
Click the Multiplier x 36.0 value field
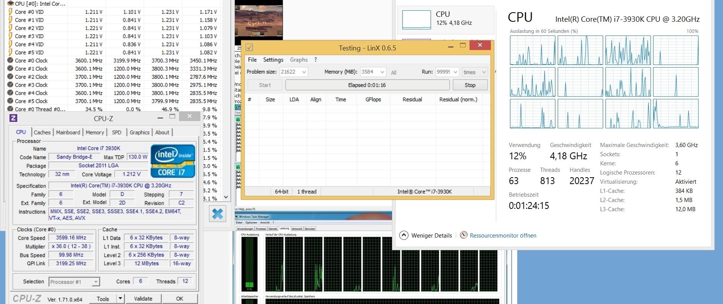[x=71, y=246]
